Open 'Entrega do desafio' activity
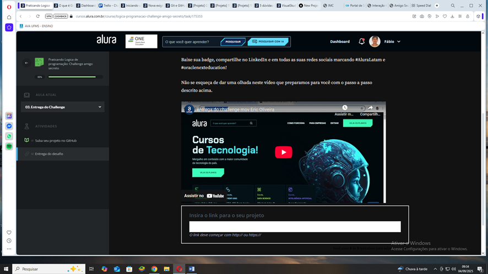The height and width of the screenshot is (274, 488). pos(49,154)
